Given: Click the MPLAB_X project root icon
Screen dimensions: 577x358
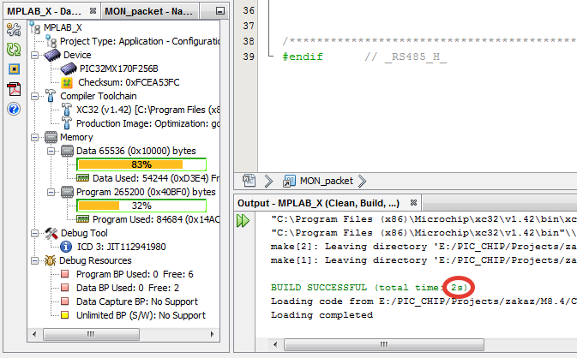Looking at the screenshot, I should (x=35, y=27).
